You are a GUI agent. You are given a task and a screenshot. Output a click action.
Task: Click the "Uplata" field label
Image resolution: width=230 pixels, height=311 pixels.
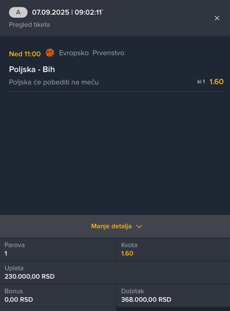click(14, 268)
